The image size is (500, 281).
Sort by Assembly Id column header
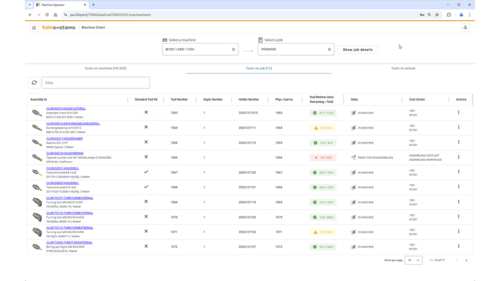[38, 99]
